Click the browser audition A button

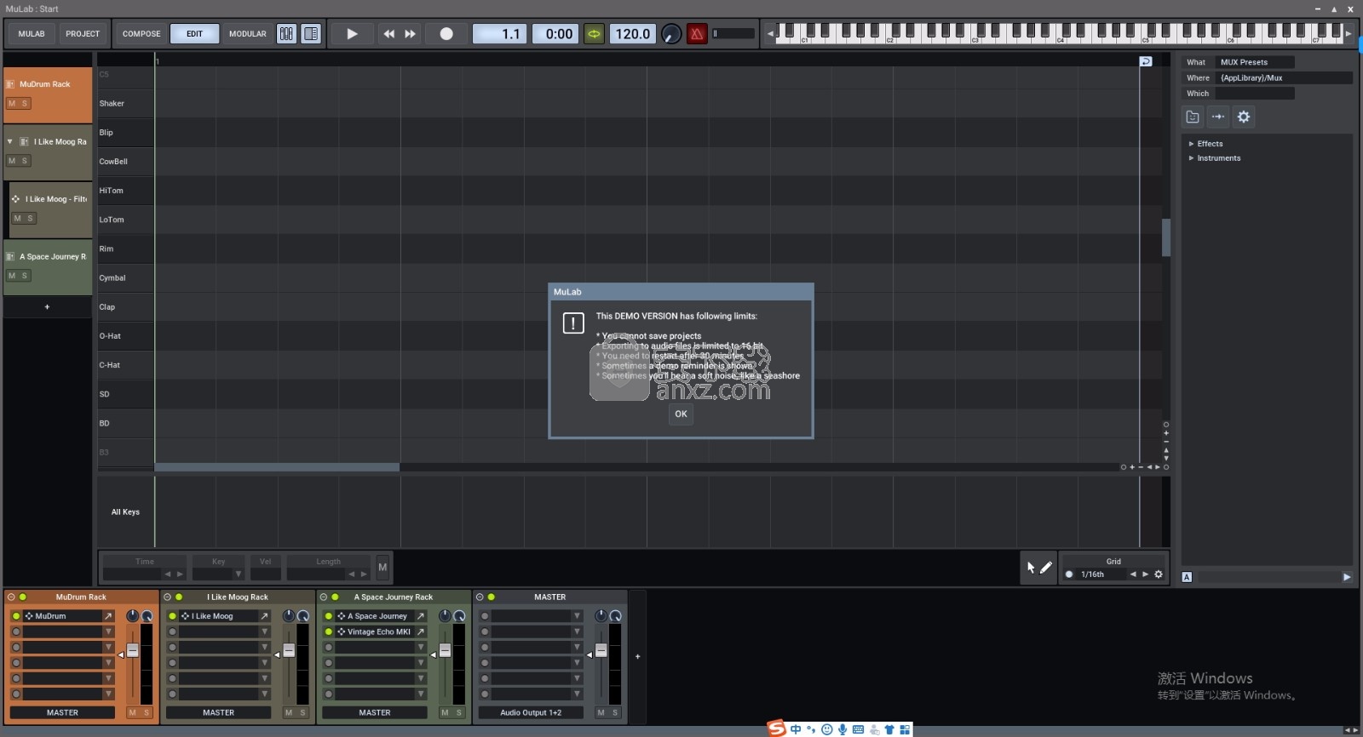click(1187, 577)
